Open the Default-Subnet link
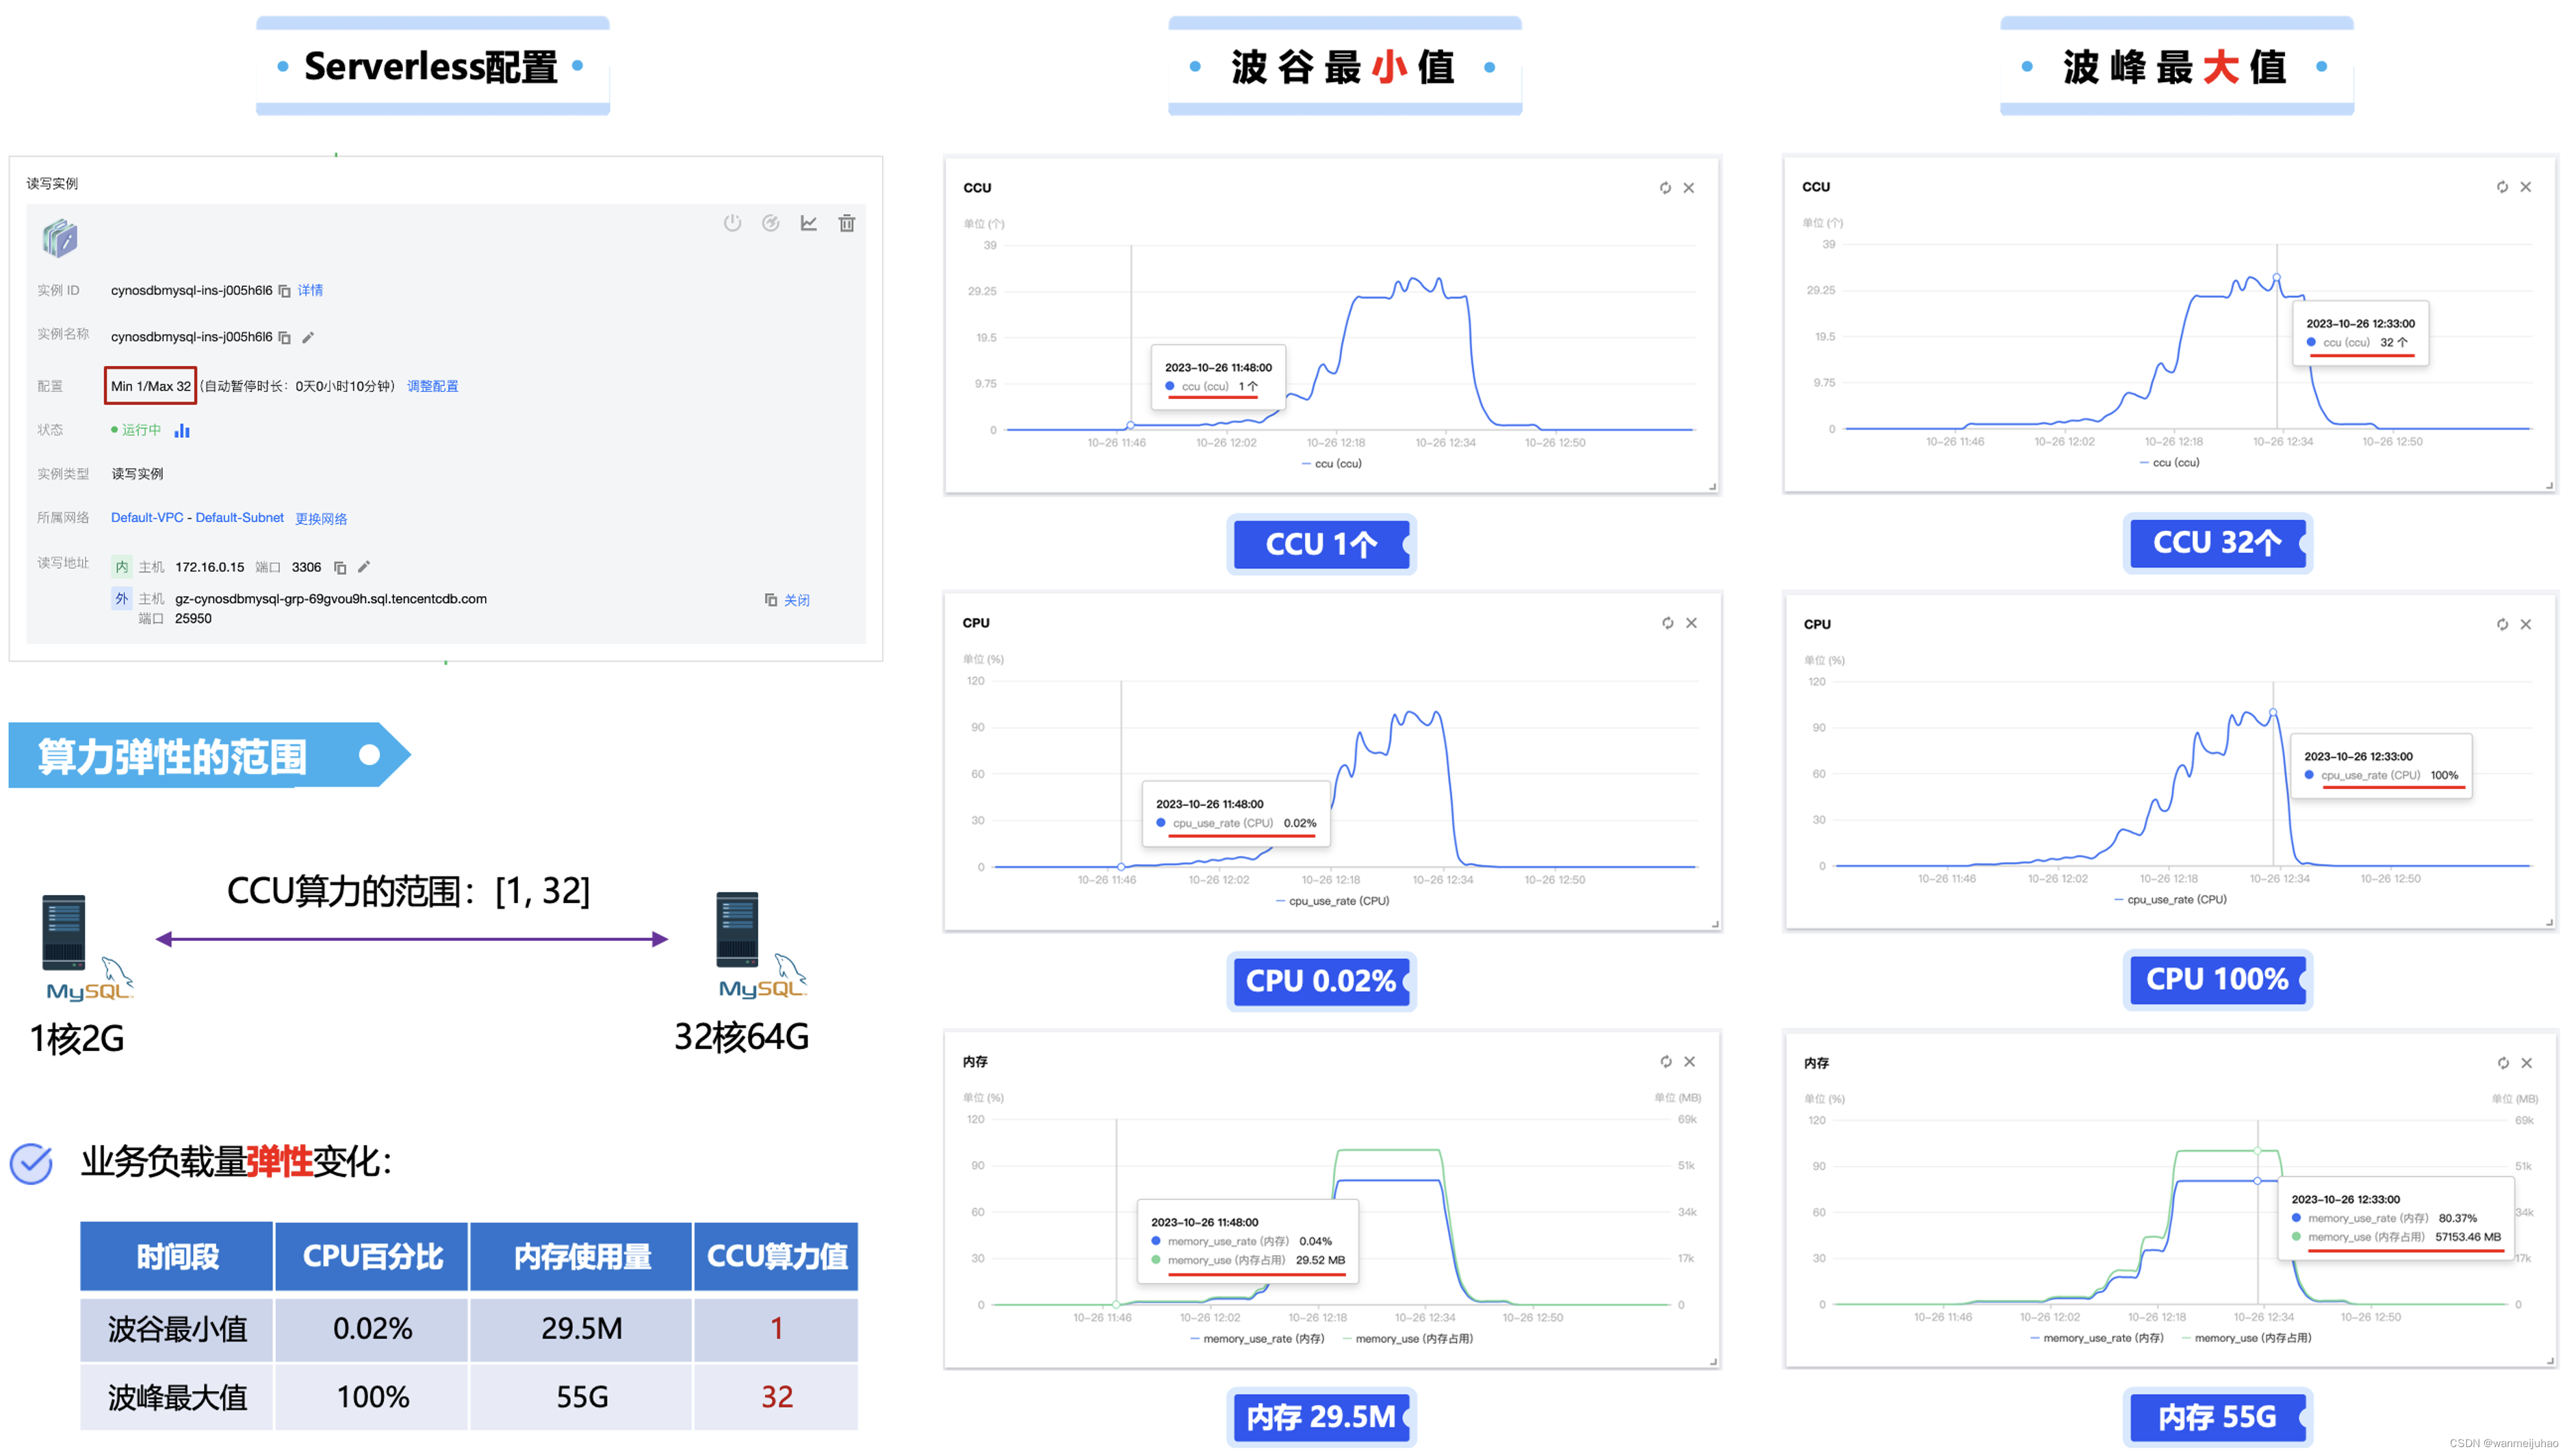This screenshot has height=1456, width=2569. click(x=240, y=517)
